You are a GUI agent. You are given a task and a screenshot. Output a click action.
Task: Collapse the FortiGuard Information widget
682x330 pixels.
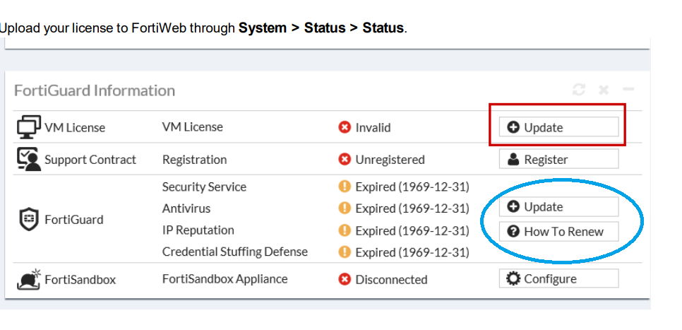[x=628, y=90]
